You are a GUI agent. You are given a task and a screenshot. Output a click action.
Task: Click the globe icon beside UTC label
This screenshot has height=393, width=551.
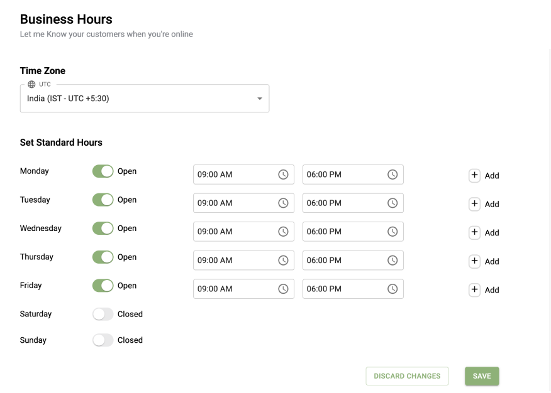coord(31,84)
